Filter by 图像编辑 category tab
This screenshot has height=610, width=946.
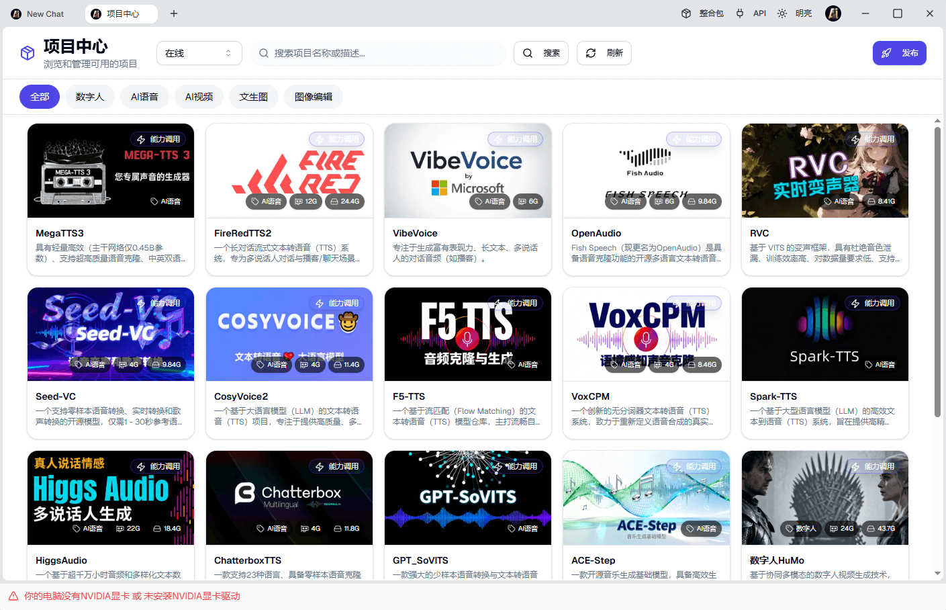click(313, 97)
